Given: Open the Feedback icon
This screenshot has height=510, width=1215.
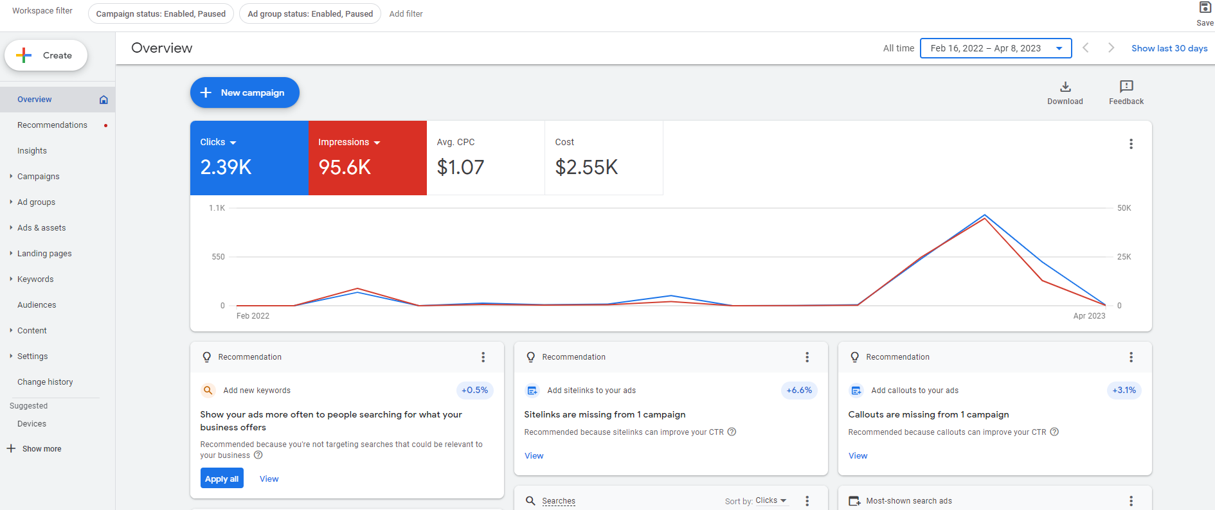Looking at the screenshot, I should [x=1126, y=87].
